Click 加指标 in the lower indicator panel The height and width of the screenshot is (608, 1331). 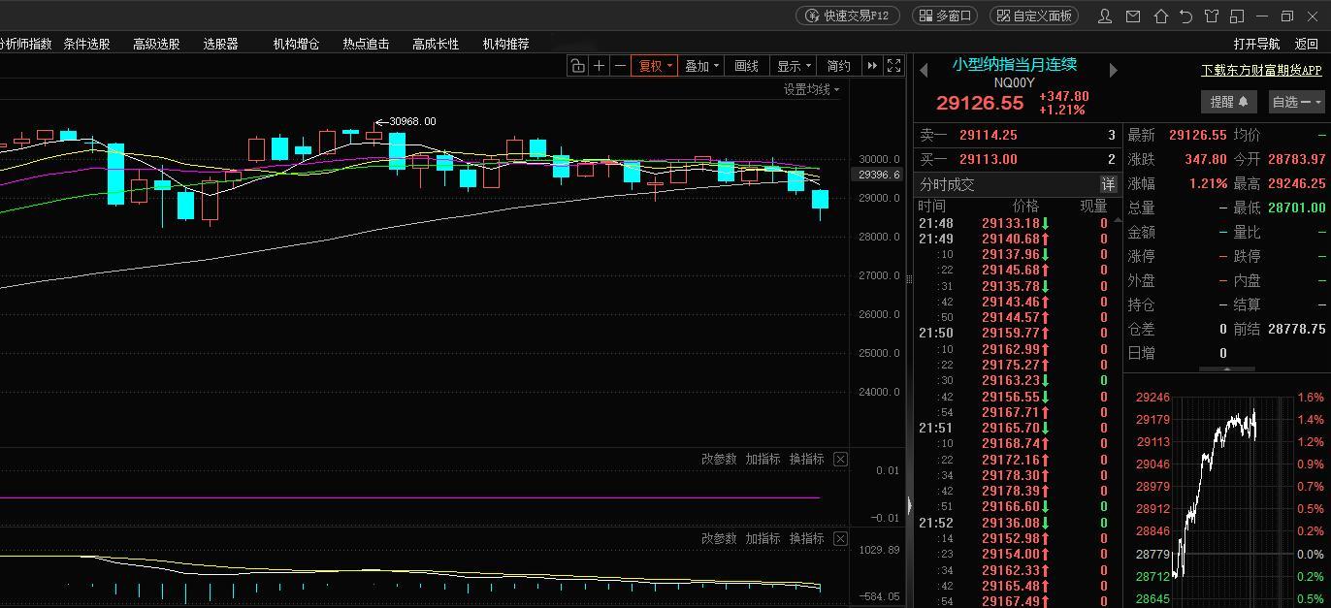[763, 538]
